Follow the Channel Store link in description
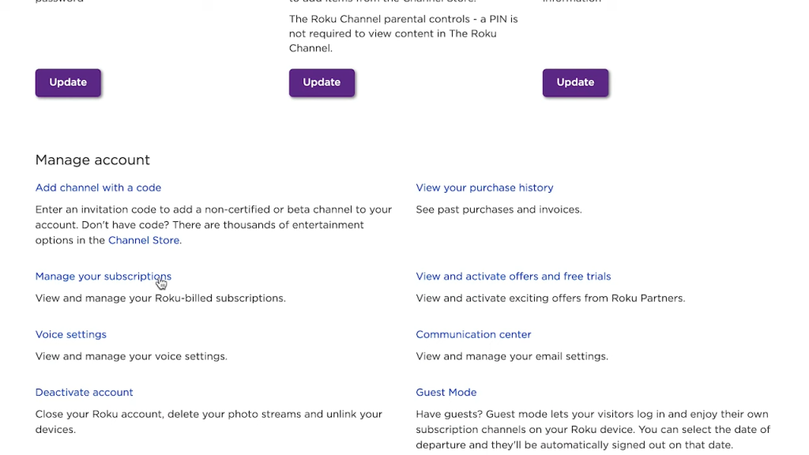Image resolution: width=809 pixels, height=455 pixels. pos(144,240)
